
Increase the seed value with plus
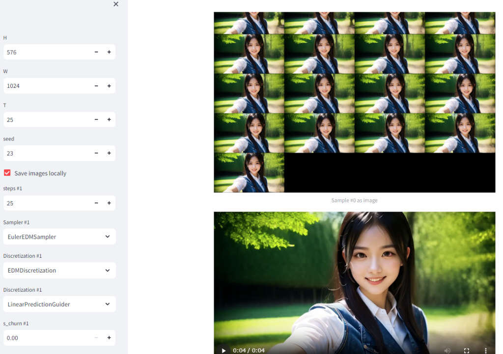click(x=109, y=153)
